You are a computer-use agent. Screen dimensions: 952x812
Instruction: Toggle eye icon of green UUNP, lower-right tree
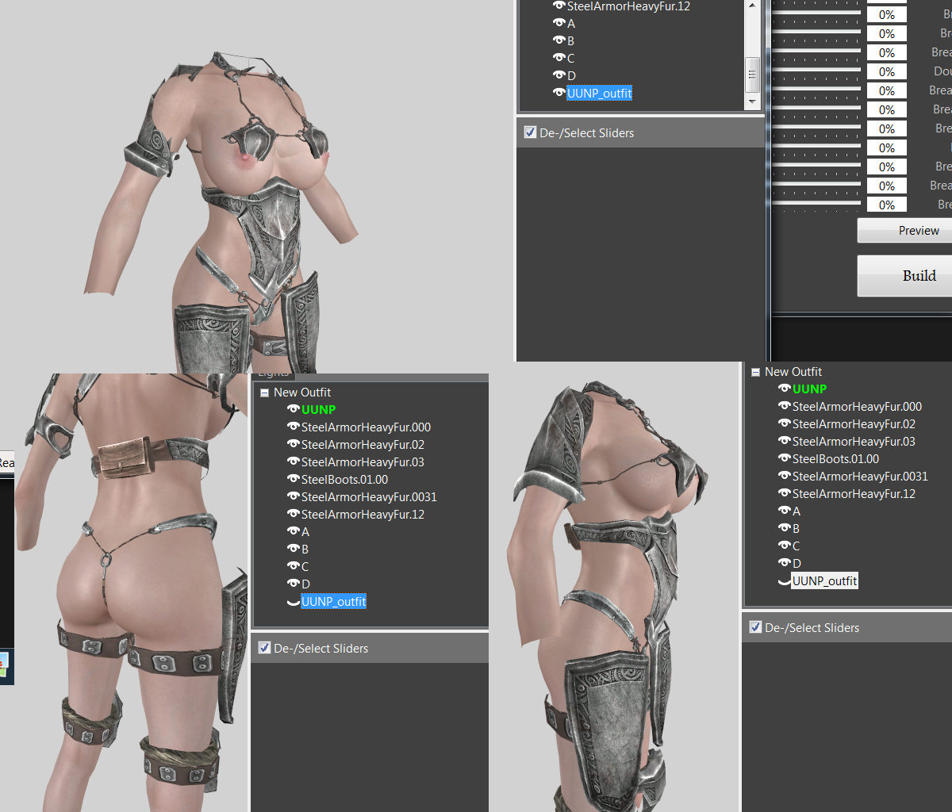tap(785, 389)
